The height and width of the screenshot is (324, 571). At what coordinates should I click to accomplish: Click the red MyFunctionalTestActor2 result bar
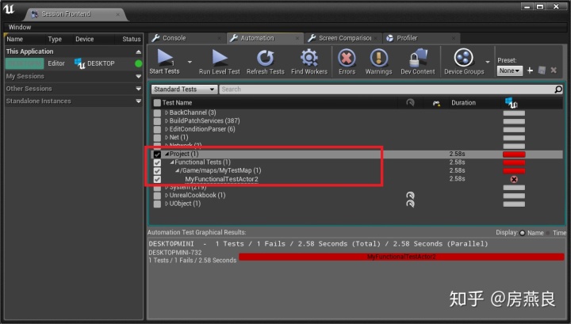click(401, 257)
